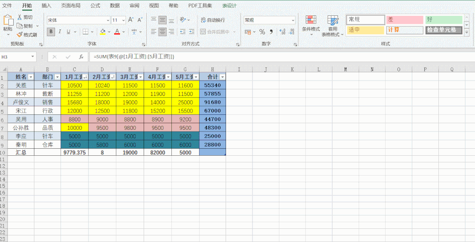Toggle wrap text 自动换行
The width and height of the screenshot is (475, 242).
(213, 20)
